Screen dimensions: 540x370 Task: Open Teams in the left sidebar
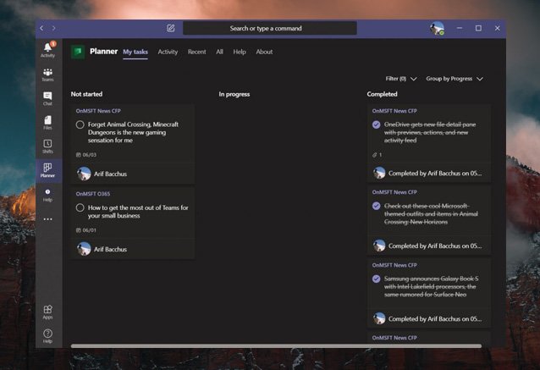47,75
